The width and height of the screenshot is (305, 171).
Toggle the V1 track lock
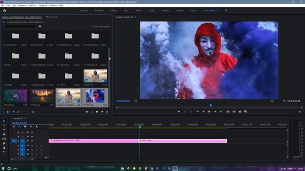[x=18, y=141]
